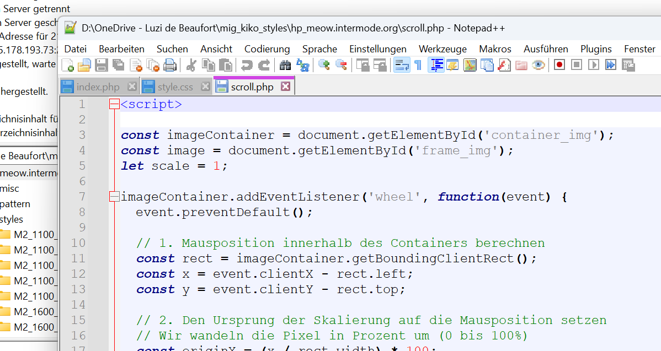
Task: Open the Einstellungen menu
Action: 378,49
